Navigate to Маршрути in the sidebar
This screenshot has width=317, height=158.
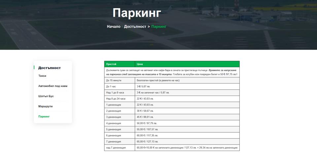(45, 106)
